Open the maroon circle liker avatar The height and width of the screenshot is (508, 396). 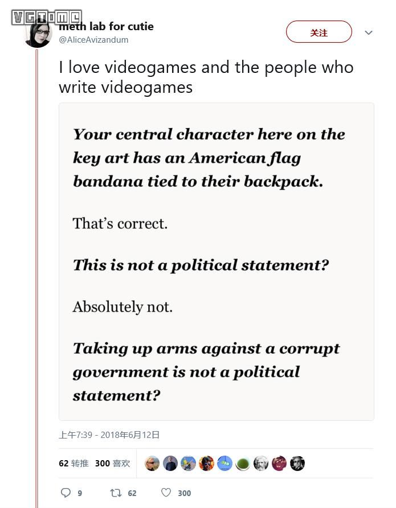279,463
